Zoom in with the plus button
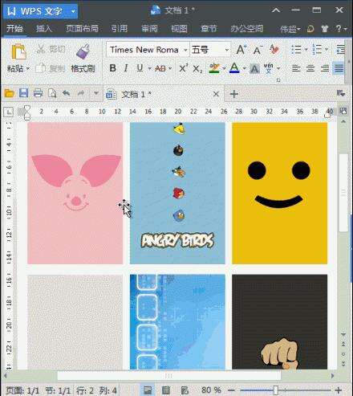Screen dimensions: 353x396 click(339, 390)
